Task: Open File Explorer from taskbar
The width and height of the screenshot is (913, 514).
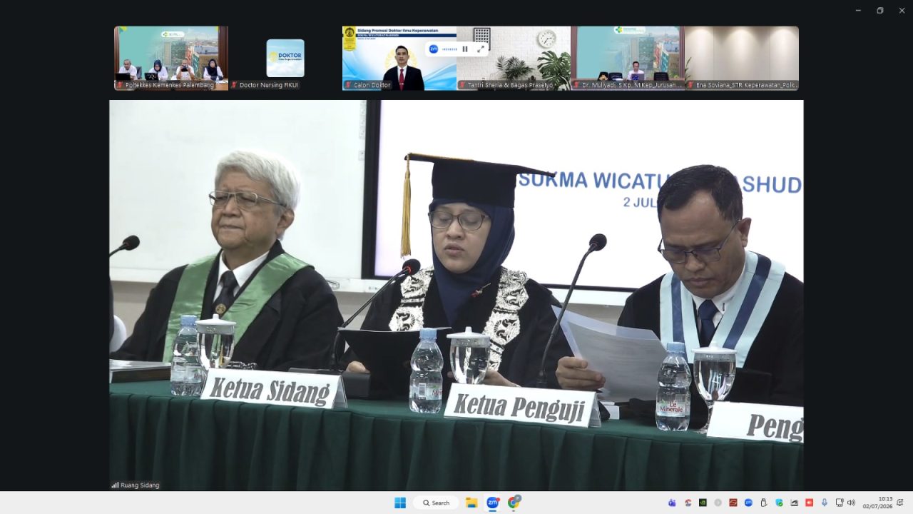Action: (471, 503)
